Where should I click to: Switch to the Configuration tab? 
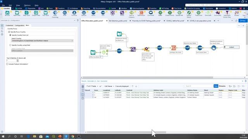click(19, 25)
